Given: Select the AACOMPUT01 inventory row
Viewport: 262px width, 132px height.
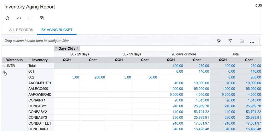Looking at the screenshot, I should point(40,83).
